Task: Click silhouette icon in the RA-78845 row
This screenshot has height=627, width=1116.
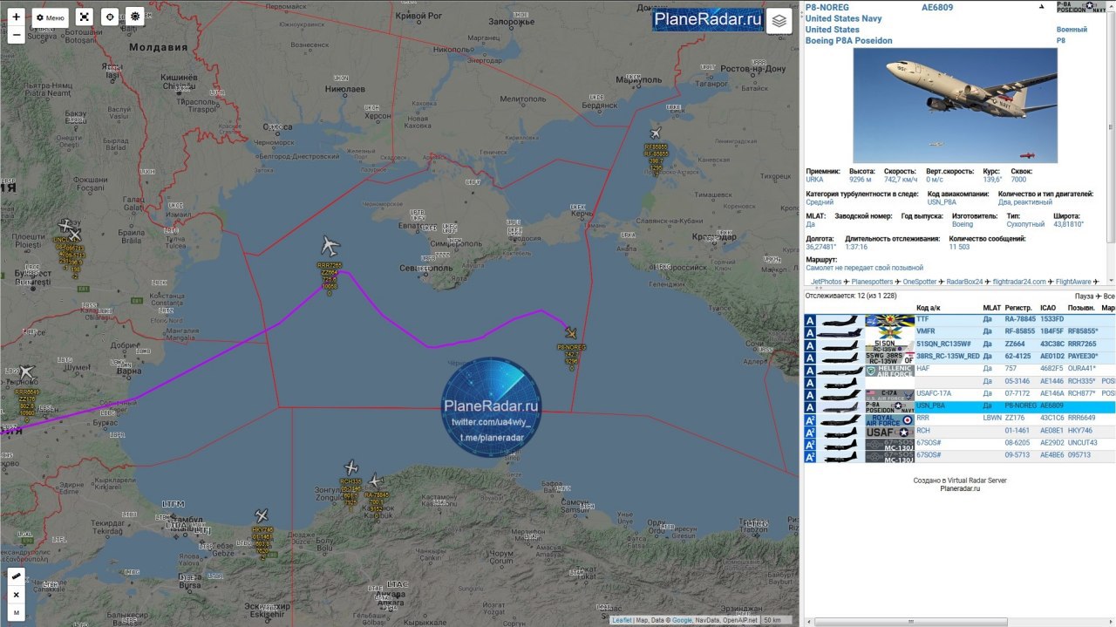Action: [839, 320]
